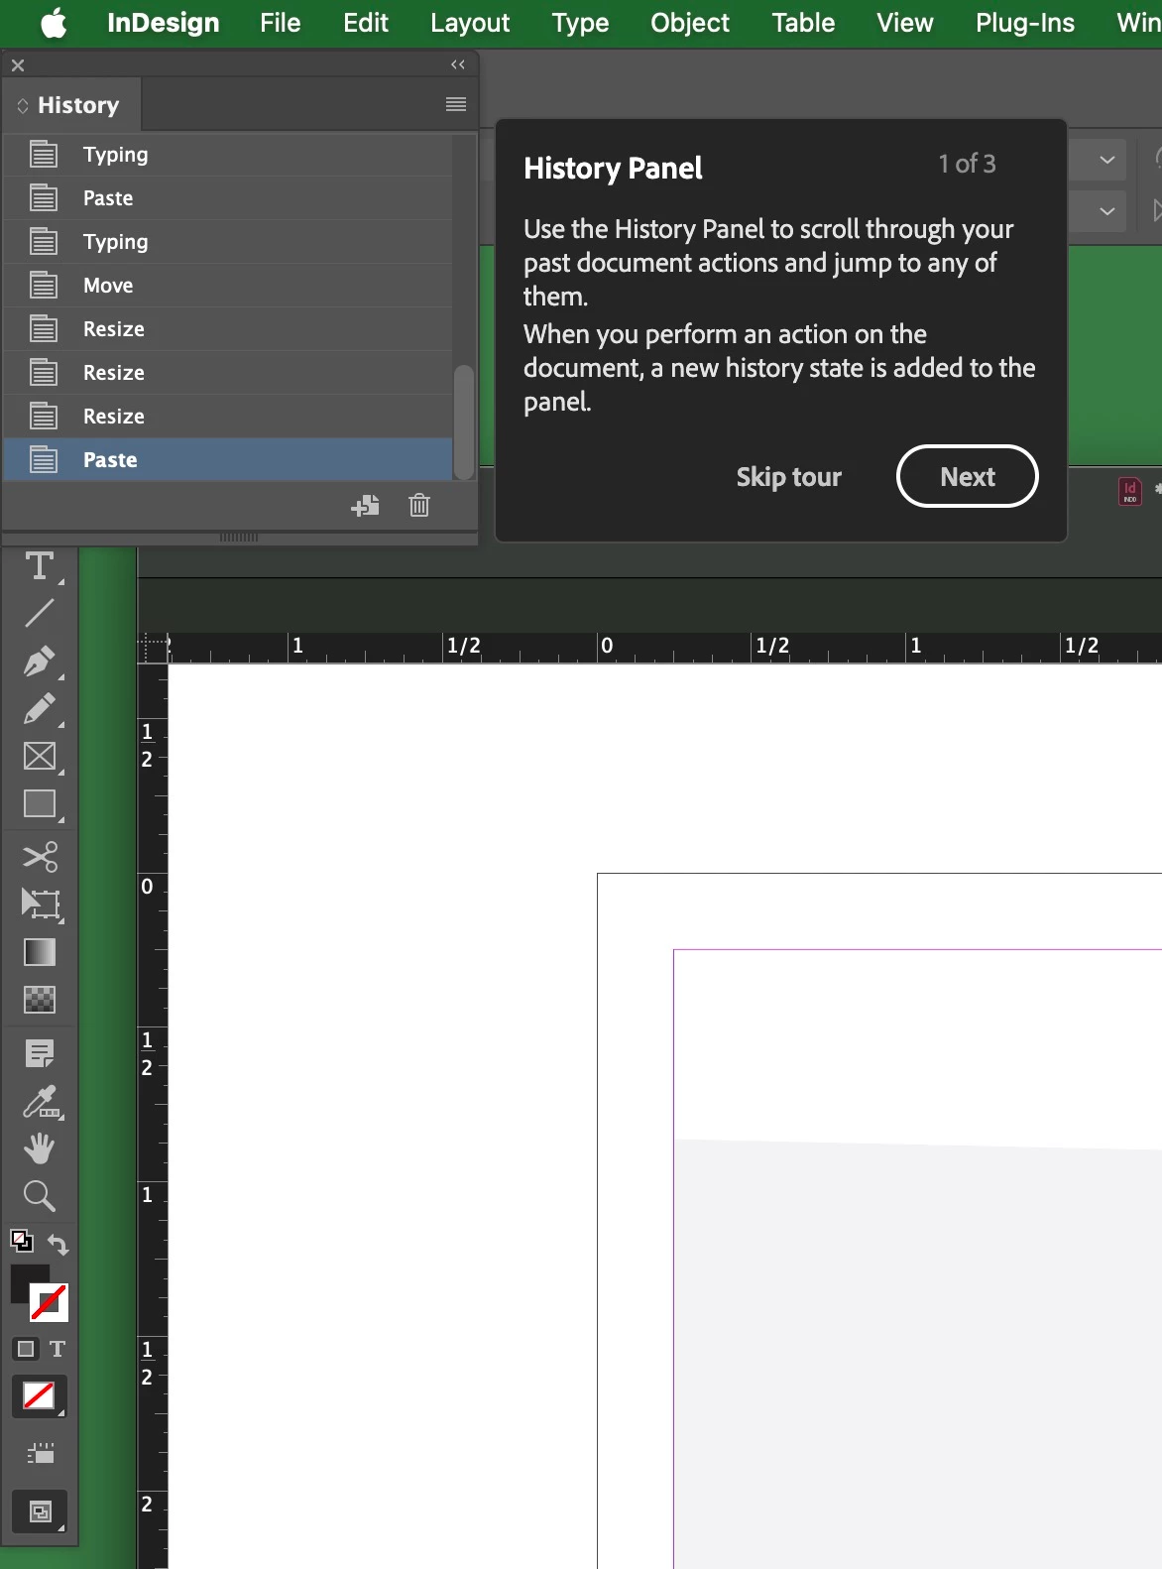
Task: Select the Zoom tool
Action: coord(40,1197)
